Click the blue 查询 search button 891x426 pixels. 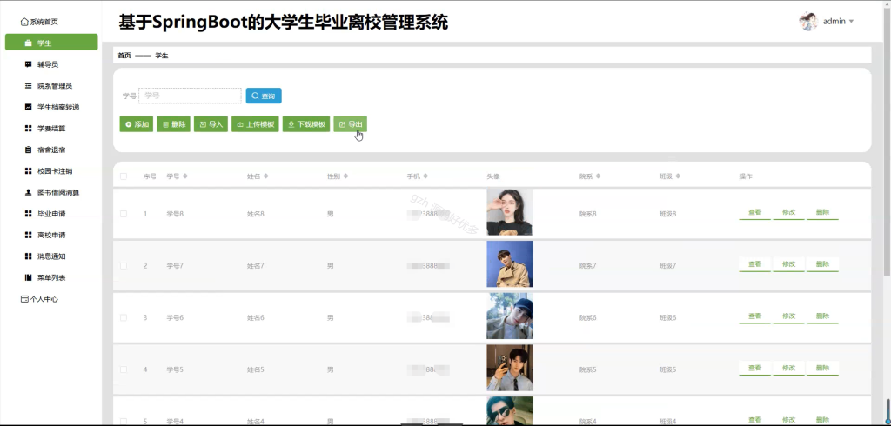coord(264,96)
